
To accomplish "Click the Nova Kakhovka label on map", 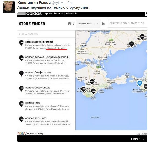I will 82,51.
